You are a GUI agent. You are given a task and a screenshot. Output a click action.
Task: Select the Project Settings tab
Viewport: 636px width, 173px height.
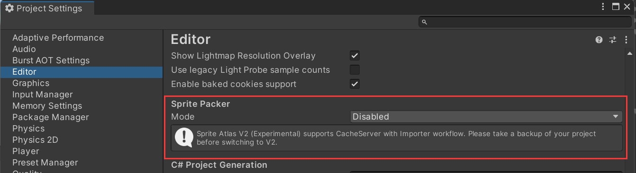click(x=47, y=8)
